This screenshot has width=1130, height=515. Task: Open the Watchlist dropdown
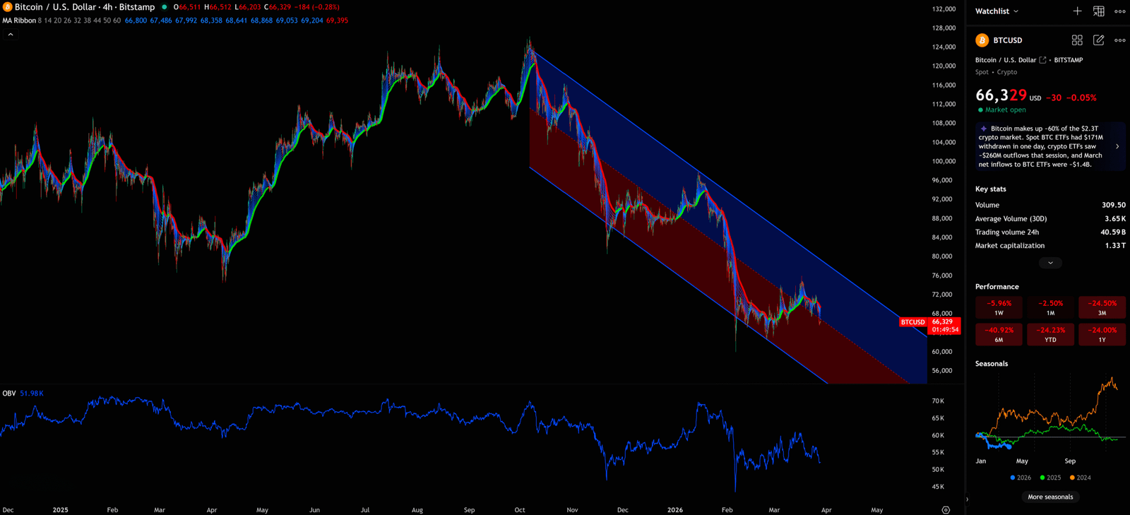[x=997, y=11]
